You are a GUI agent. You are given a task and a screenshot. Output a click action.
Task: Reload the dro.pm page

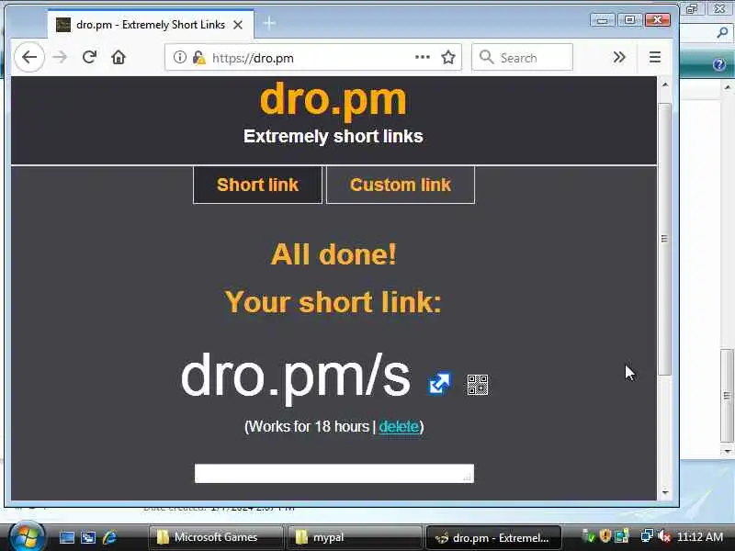89,57
